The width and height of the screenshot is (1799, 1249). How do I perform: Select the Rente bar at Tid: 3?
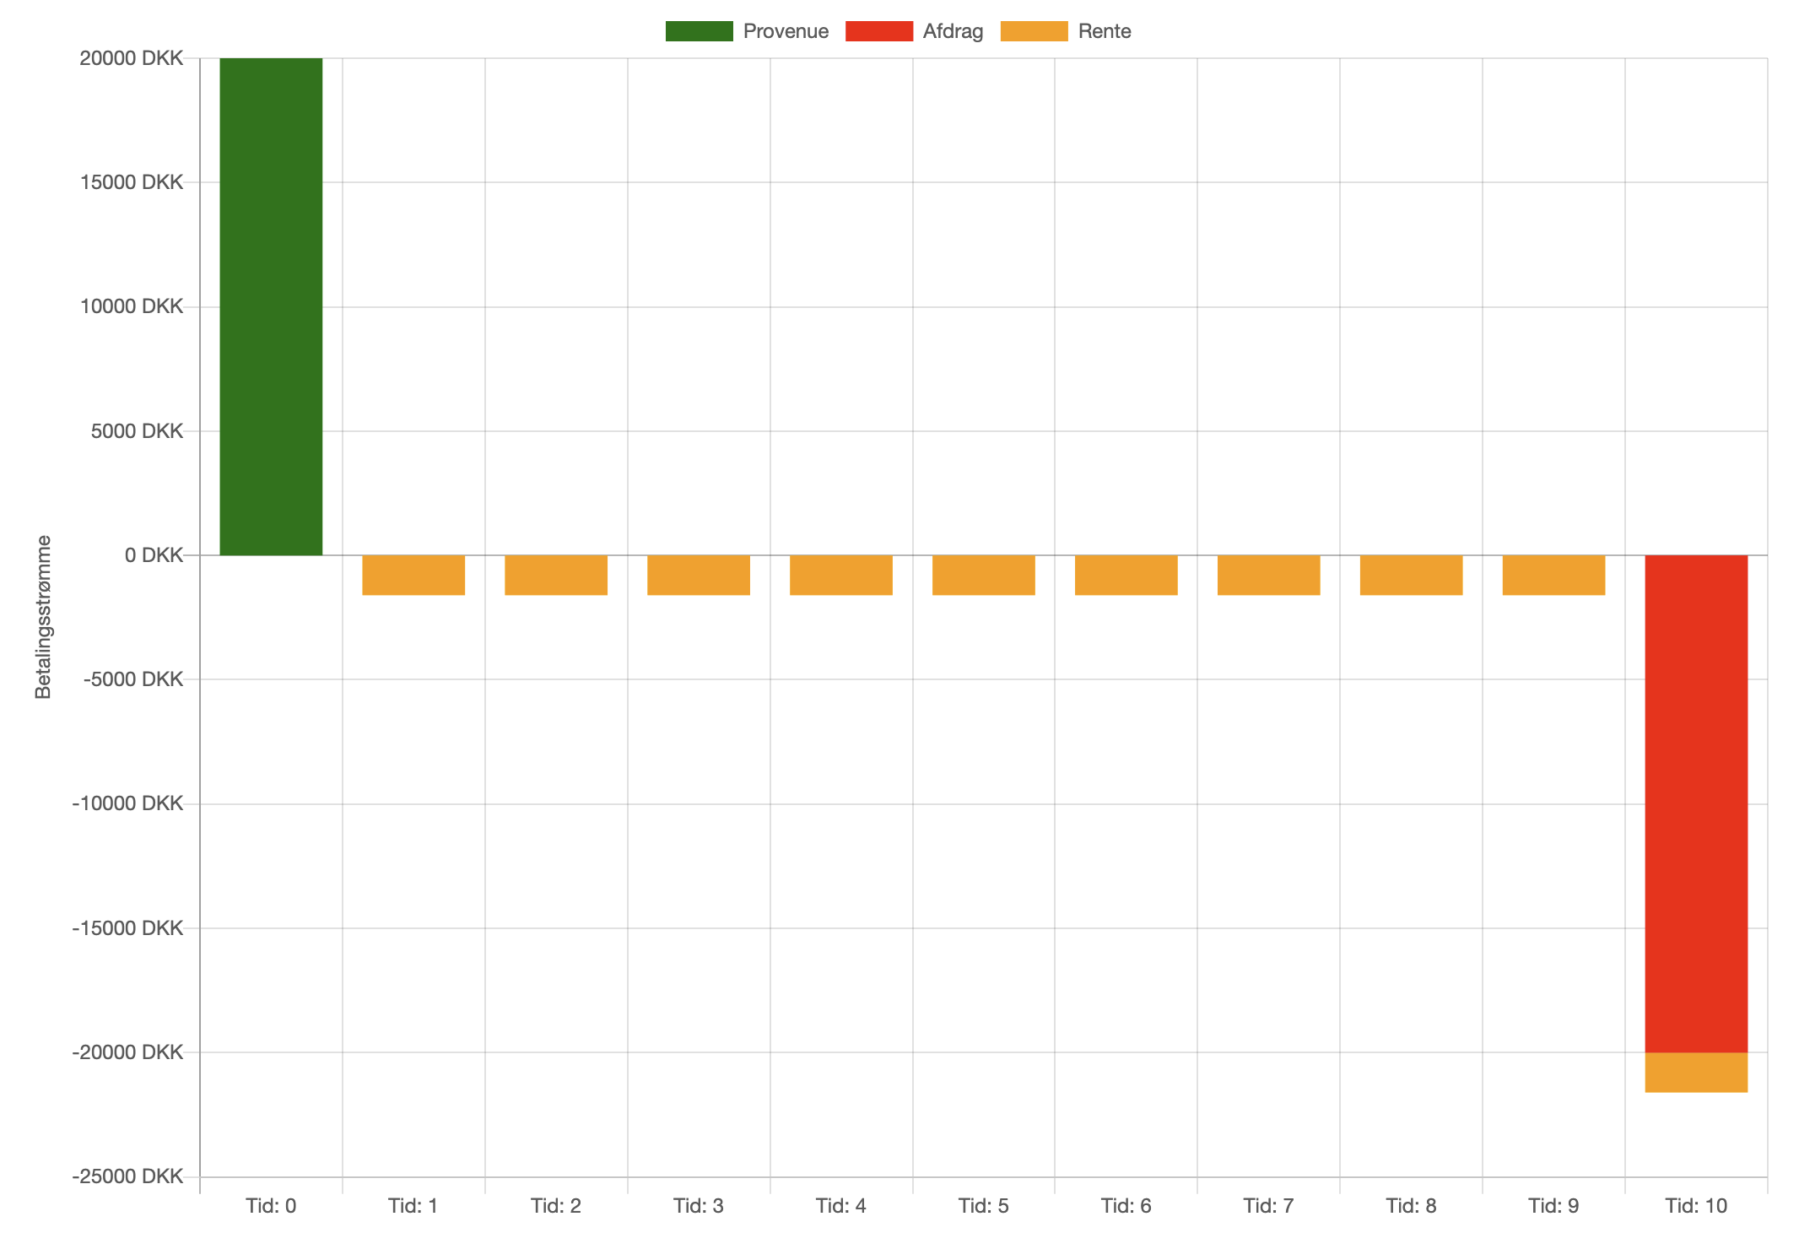(x=699, y=575)
